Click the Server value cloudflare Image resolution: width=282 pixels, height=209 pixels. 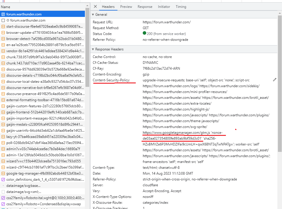[x=150, y=185]
